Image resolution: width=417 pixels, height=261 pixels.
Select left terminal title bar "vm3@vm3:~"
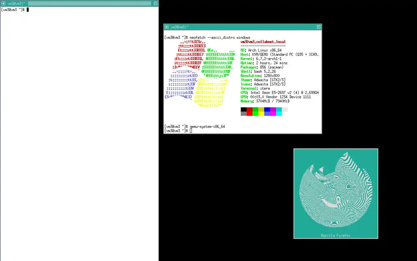point(80,3)
